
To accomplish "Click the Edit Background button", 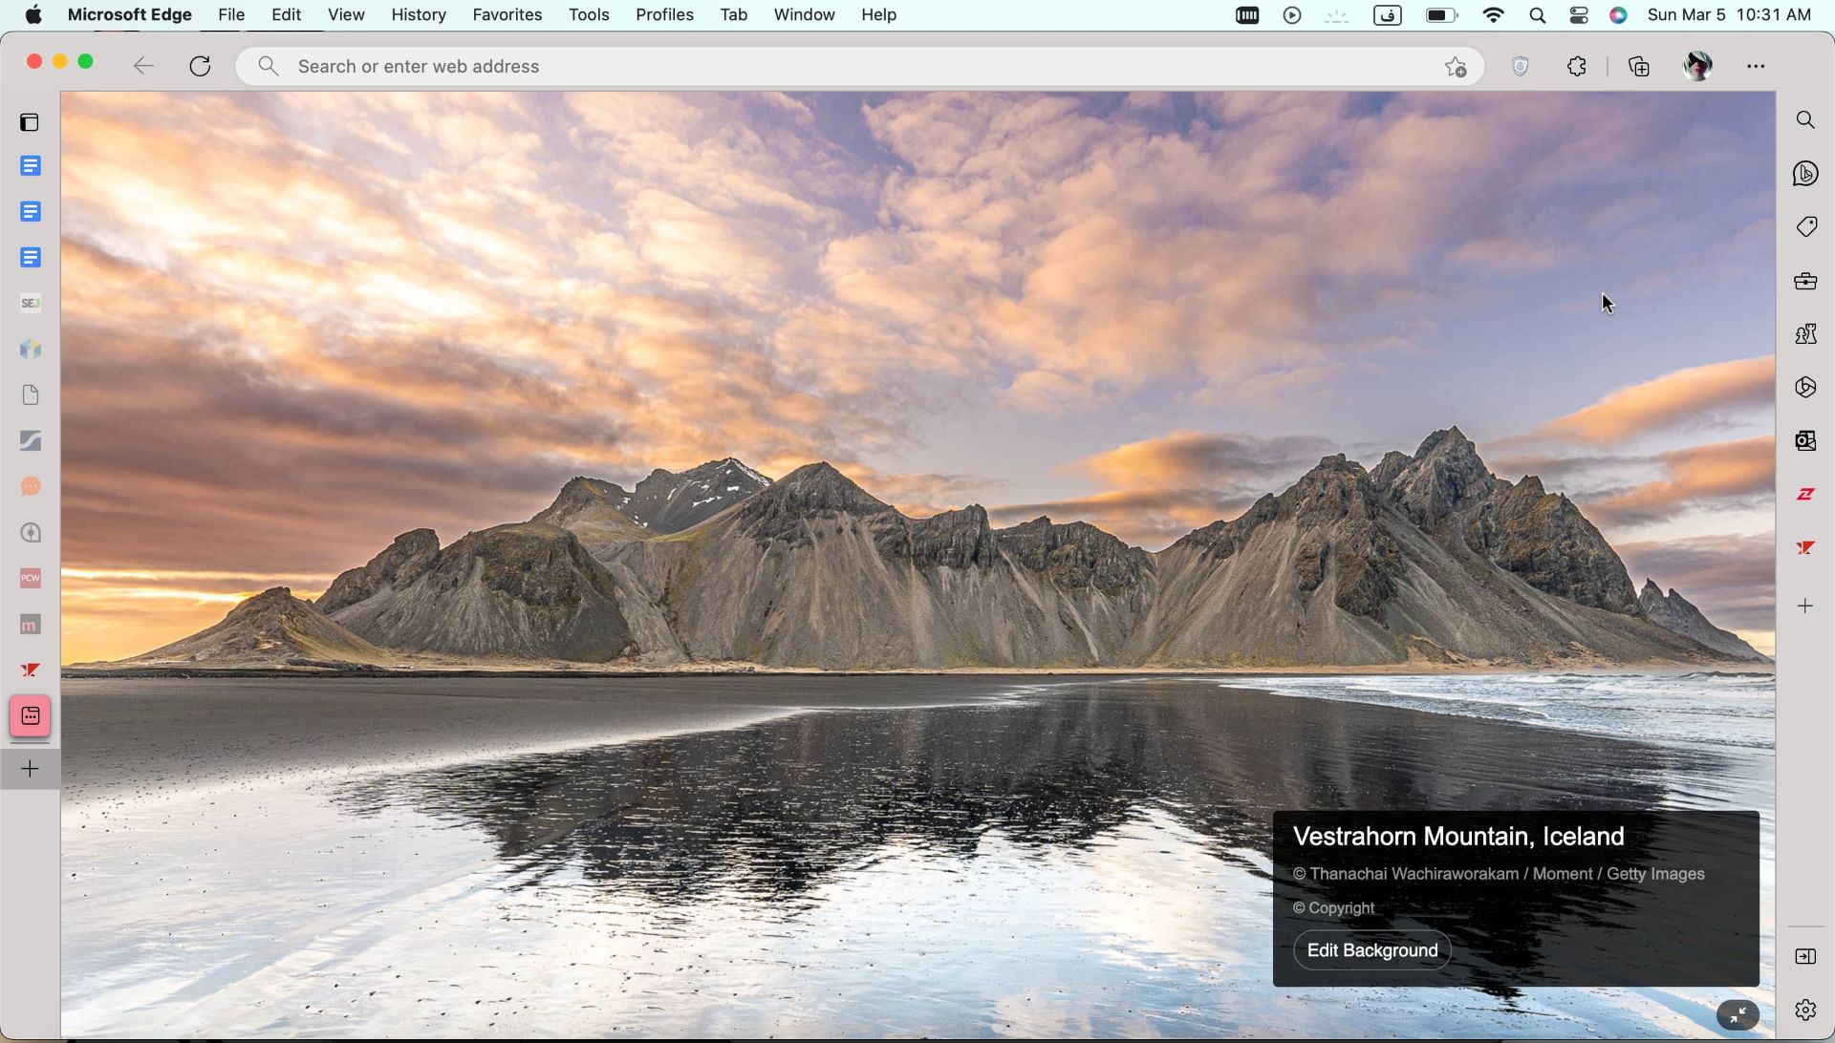I will [x=1371, y=950].
